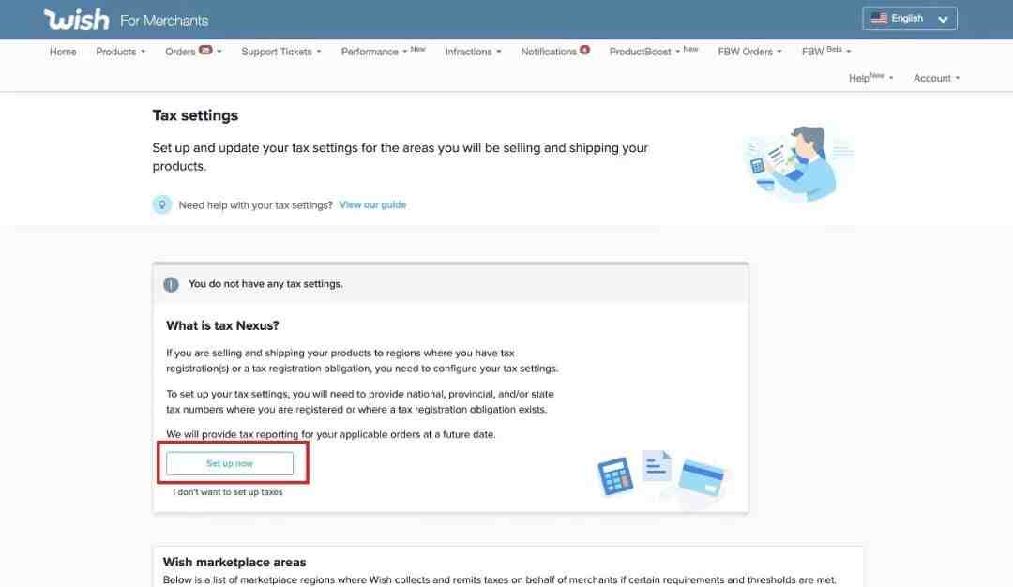Click the calculator illustration icon
Screen dimensions: 1013x587
(x=615, y=476)
